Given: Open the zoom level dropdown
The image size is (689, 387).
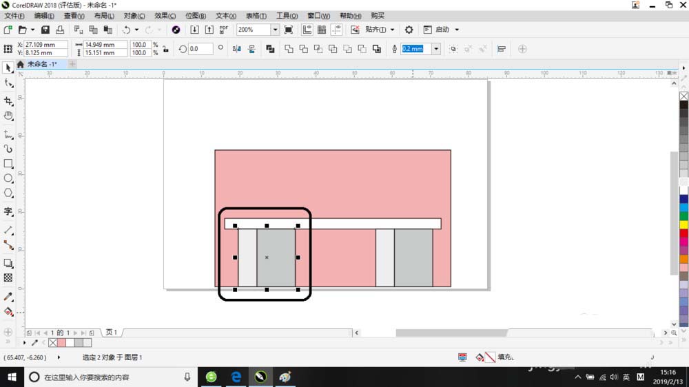Looking at the screenshot, I should pyautogui.click(x=275, y=30).
